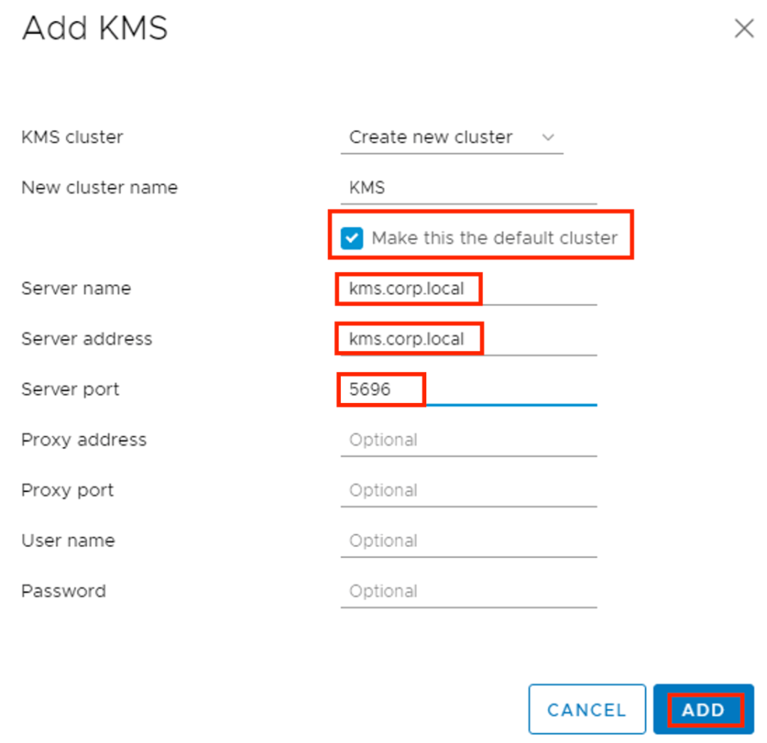
Task: Focus the Password optional field
Action: (468, 591)
